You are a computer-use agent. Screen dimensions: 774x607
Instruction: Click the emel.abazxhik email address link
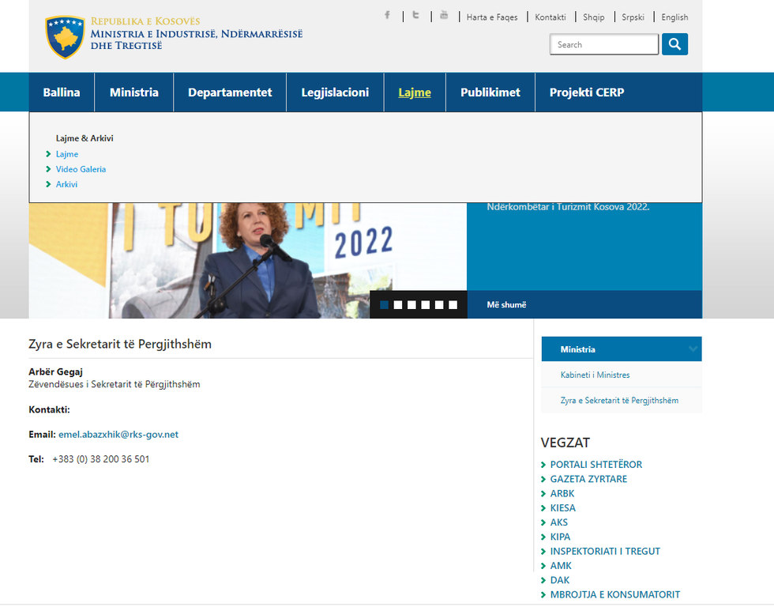click(118, 435)
